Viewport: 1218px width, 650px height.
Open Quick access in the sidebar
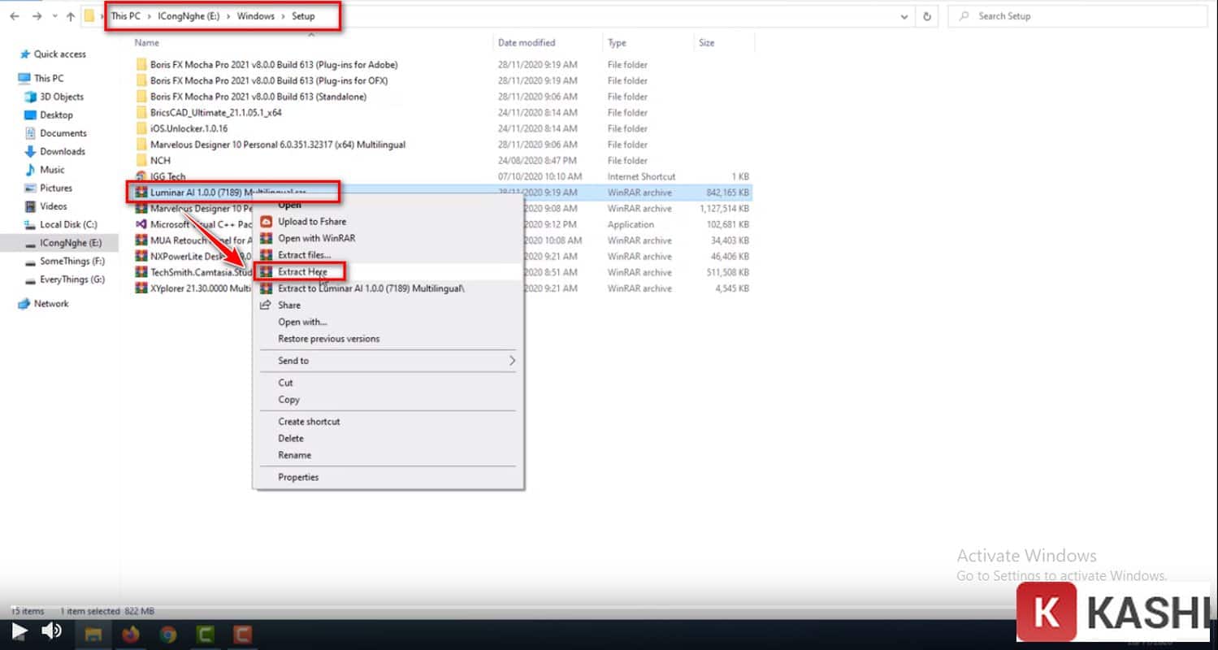click(59, 54)
